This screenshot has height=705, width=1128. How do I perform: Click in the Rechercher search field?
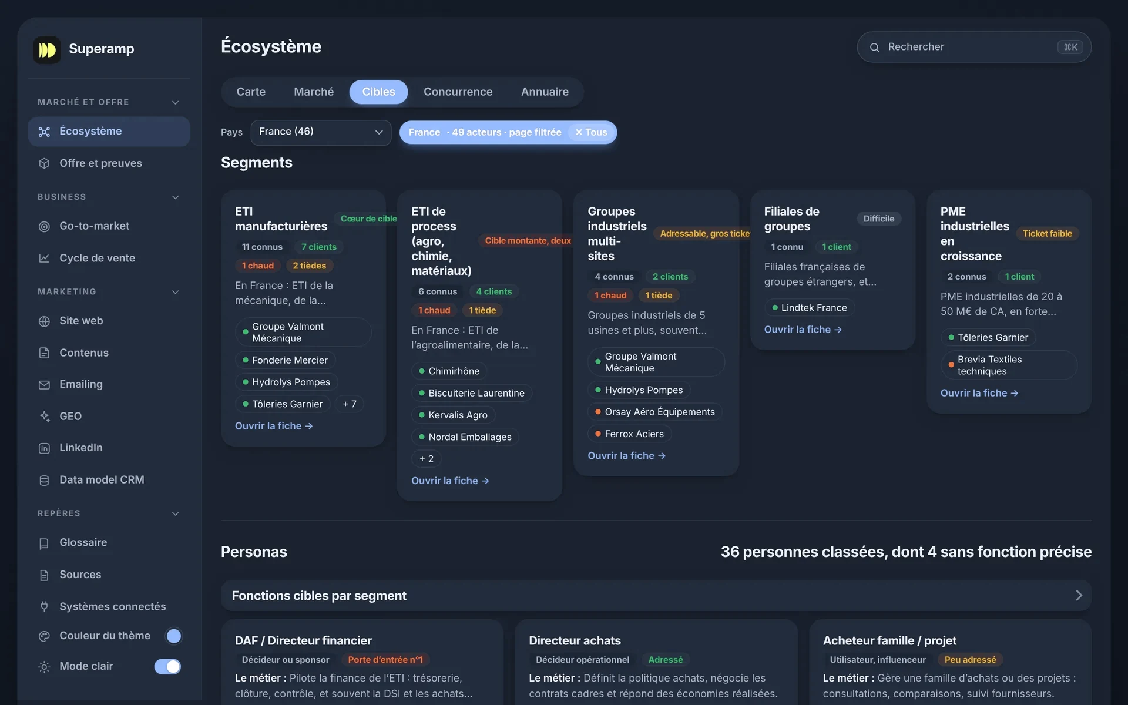[x=974, y=47]
